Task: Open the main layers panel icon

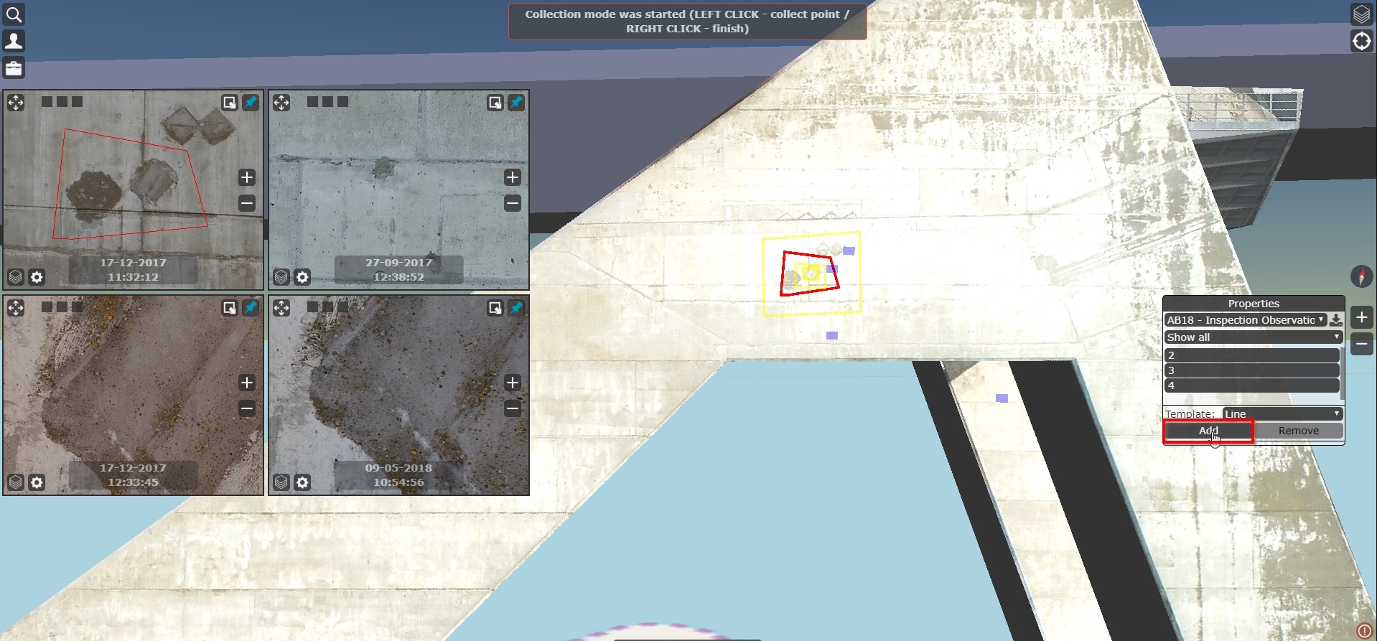Action: point(1361,14)
